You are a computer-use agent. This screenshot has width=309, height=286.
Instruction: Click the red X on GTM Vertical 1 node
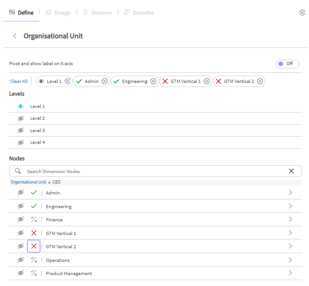(34, 233)
